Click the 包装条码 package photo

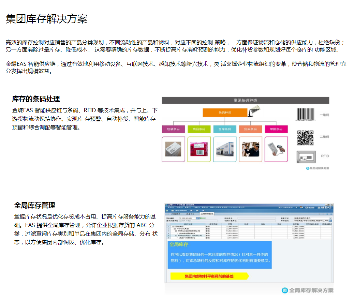(173, 149)
